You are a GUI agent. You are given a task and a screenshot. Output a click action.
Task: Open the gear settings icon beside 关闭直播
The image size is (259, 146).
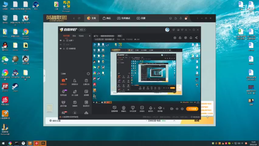[182, 109]
